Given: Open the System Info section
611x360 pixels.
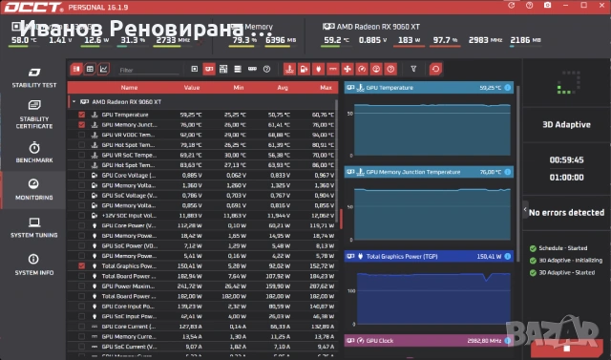Looking at the screenshot, I should click(x=34, y=265).
